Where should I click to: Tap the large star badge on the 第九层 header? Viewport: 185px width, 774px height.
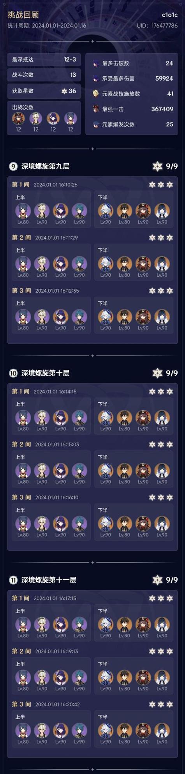coord(157,166)
